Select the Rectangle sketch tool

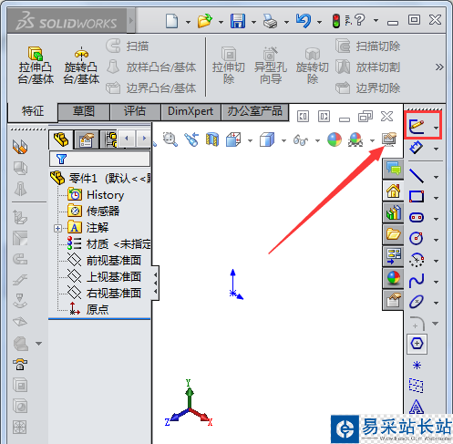click(417, 197)
